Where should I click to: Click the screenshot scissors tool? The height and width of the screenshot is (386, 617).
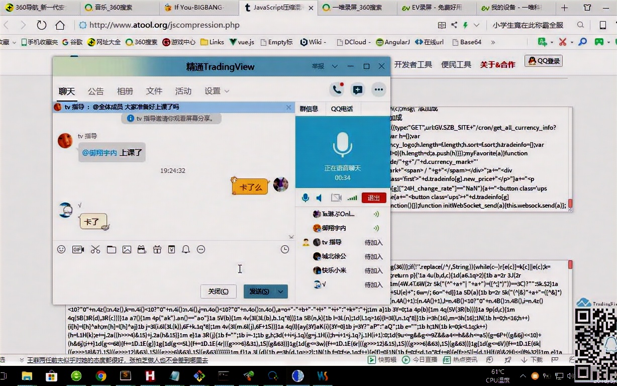(x=95, y=249)
